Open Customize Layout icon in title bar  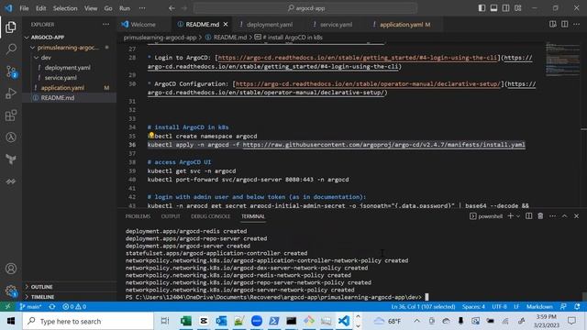tap(517, 8)
